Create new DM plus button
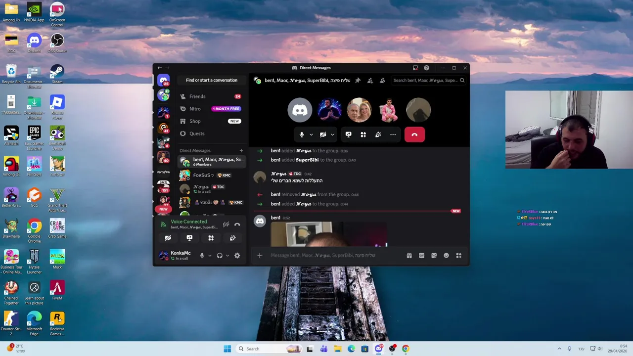The width and height of the screenshot is (633, 356). tap(241, 150)
